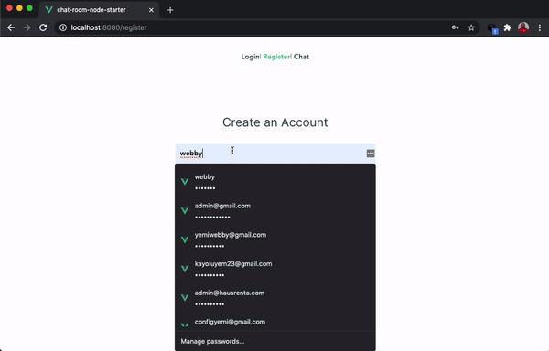Select the yemiwebby@gmail.com saved login
The image size is (549, 351).
tap(275, 239)
